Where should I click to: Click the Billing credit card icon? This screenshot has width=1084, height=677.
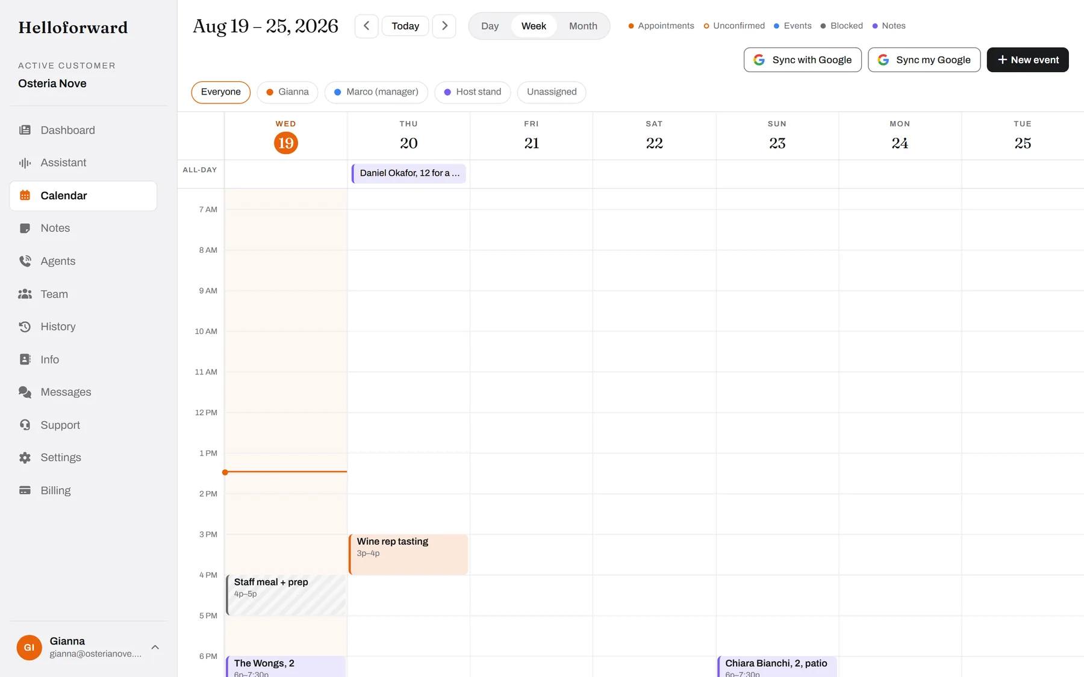(x=25, y=490)
